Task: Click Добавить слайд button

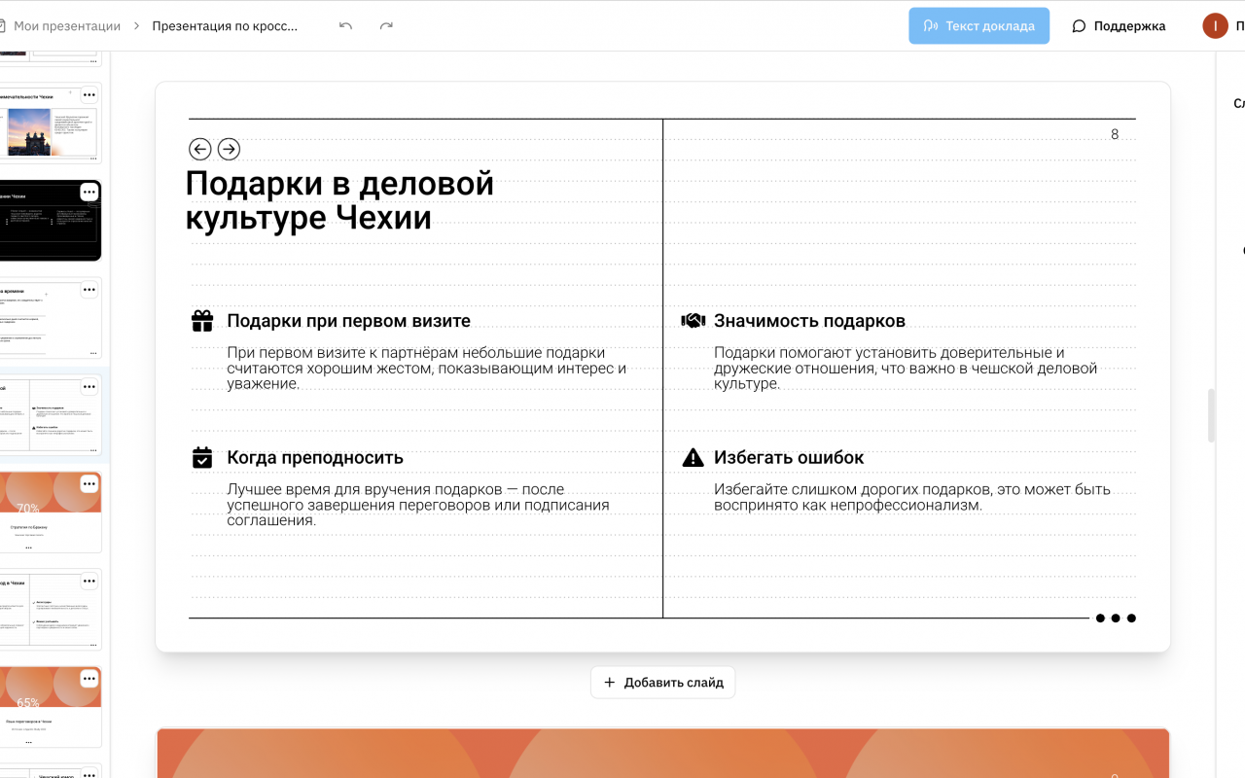Action: [x=663, y=682]
